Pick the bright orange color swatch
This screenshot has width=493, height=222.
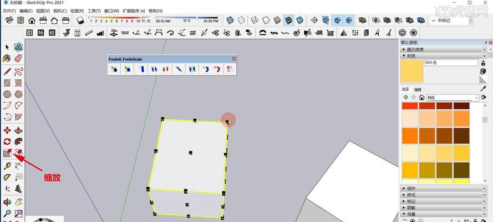[410, 135]
